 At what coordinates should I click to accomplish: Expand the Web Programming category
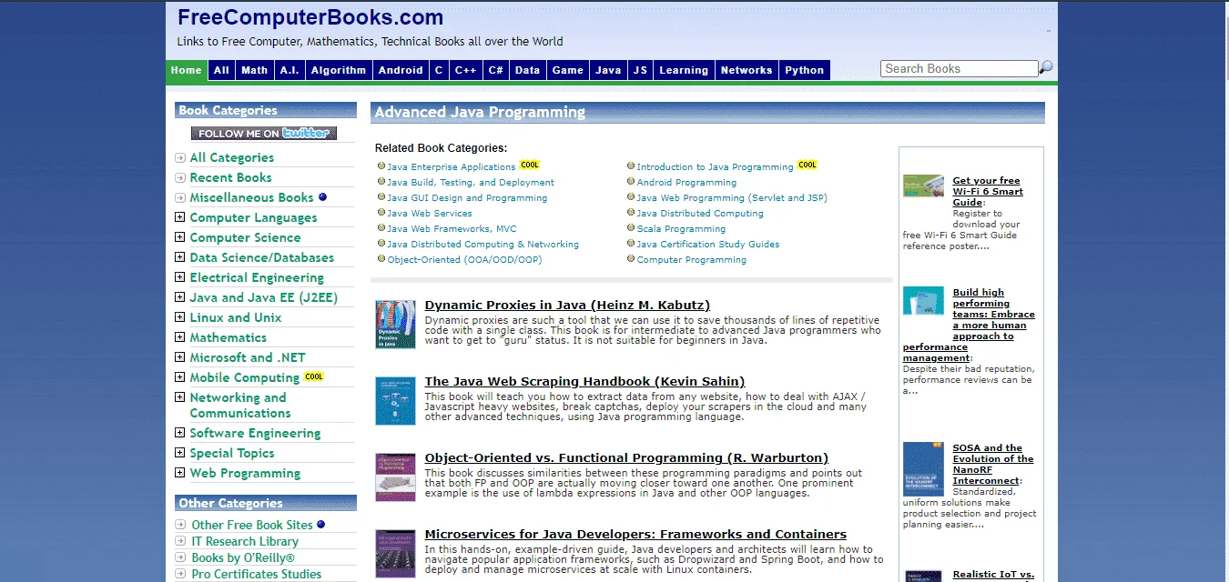click(180, 473)
